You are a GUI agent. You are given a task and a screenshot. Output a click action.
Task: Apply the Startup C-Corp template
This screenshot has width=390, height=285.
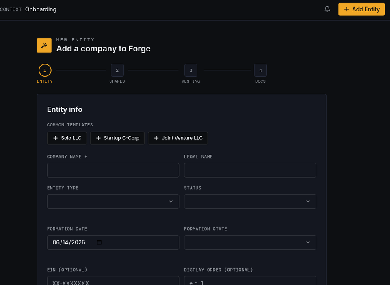(117, 138)
